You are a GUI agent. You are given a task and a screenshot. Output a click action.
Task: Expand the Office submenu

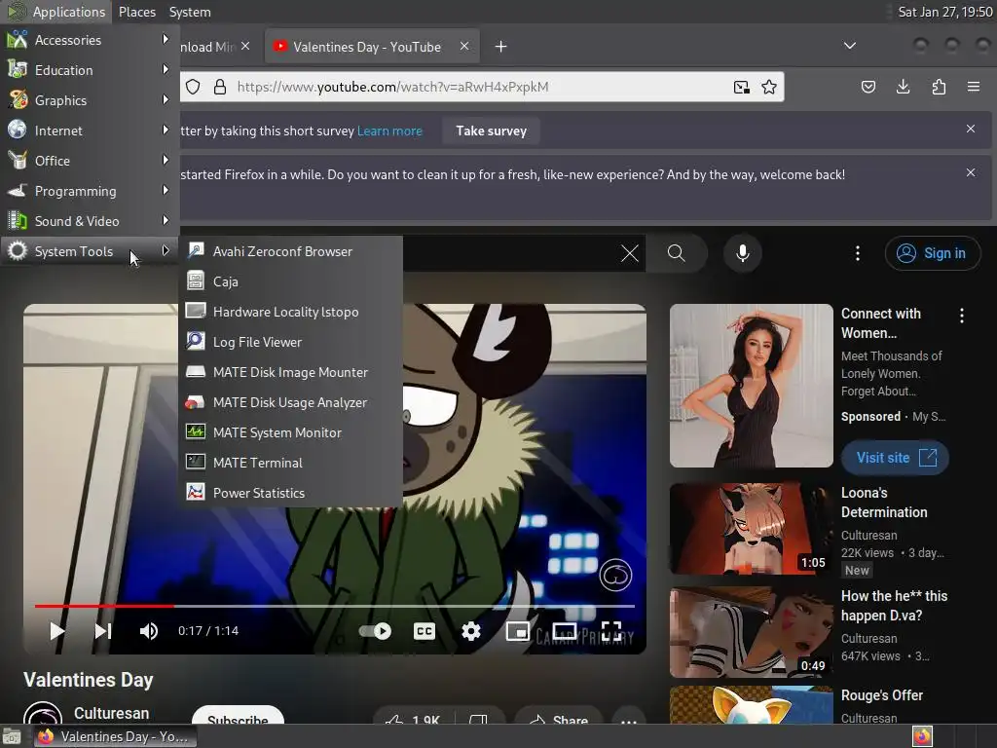click(x=89, y=161)
